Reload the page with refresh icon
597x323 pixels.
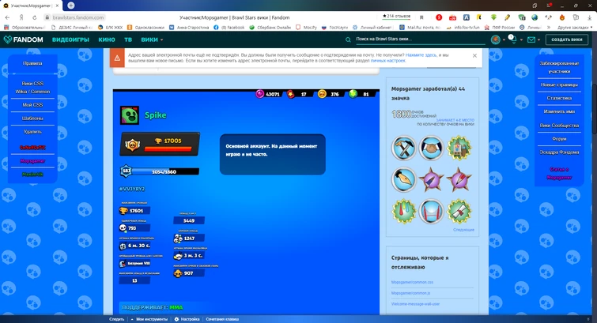[x=34, y=17]
